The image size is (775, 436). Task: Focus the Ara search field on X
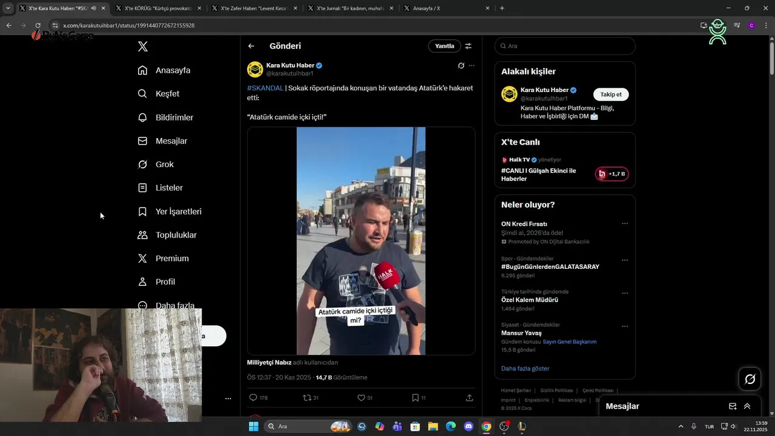tap(565, 46)
